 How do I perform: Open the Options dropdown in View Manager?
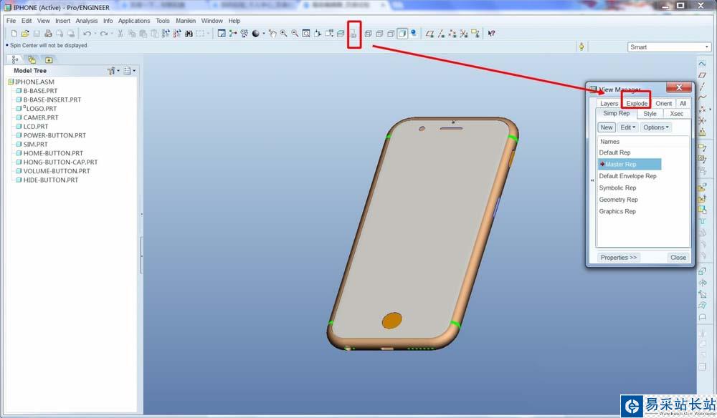click(x=656, y=127)
